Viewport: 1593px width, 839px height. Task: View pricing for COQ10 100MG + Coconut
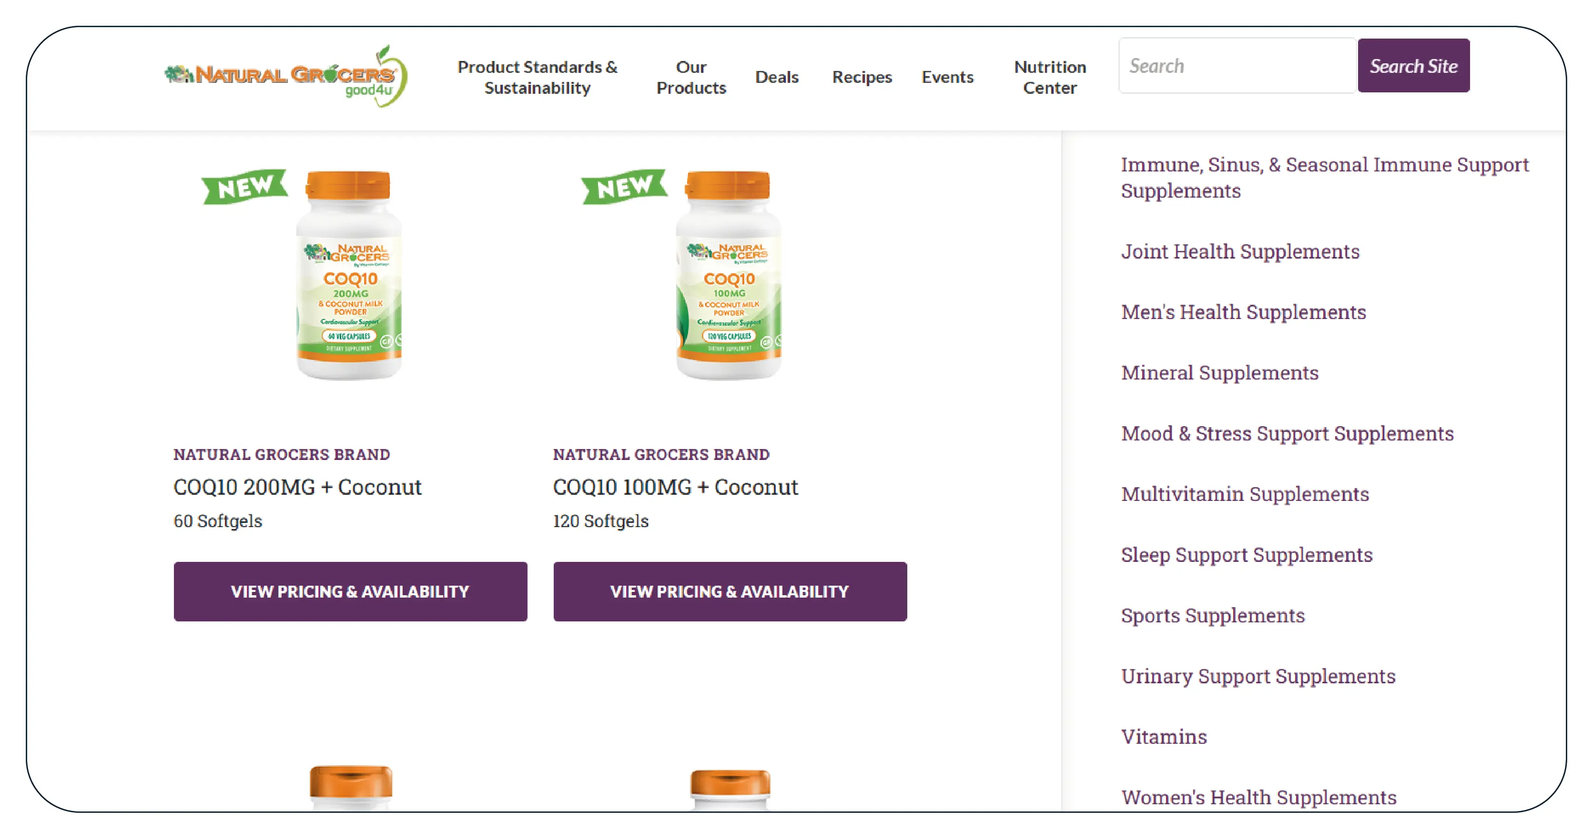tap(730, 592)
